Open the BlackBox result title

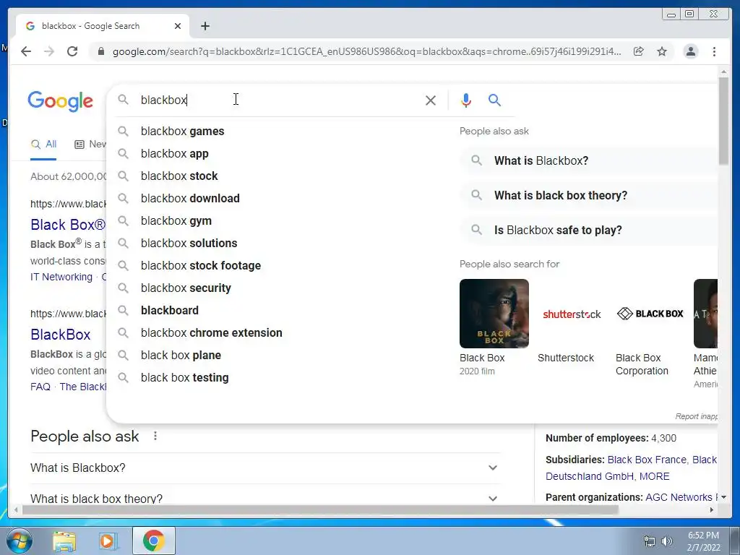[x=61, y=335]
